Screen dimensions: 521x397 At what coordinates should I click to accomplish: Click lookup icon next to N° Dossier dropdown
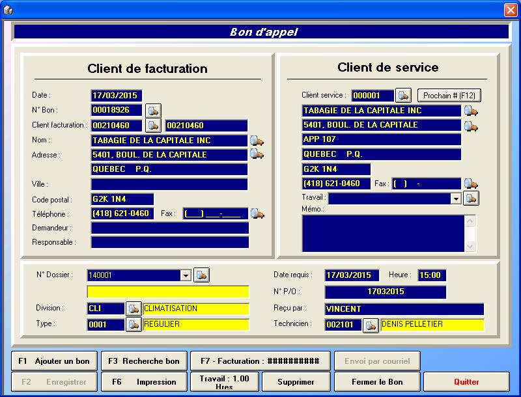[201, 275]
